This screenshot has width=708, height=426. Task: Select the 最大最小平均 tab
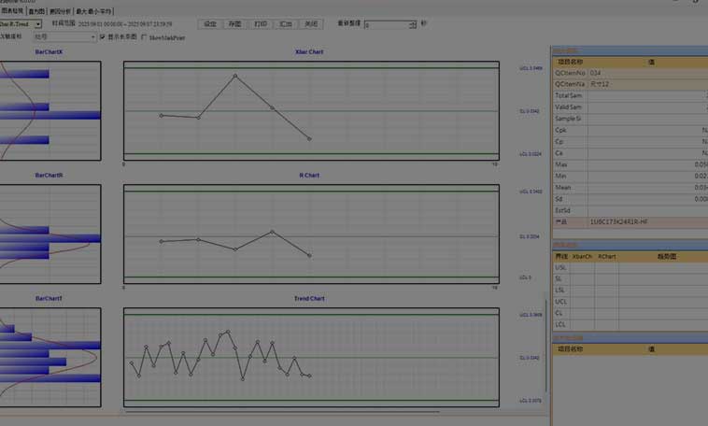click(x=93, y=10)
